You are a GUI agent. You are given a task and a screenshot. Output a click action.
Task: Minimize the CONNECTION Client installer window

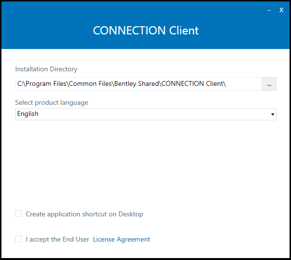(269, 10)
